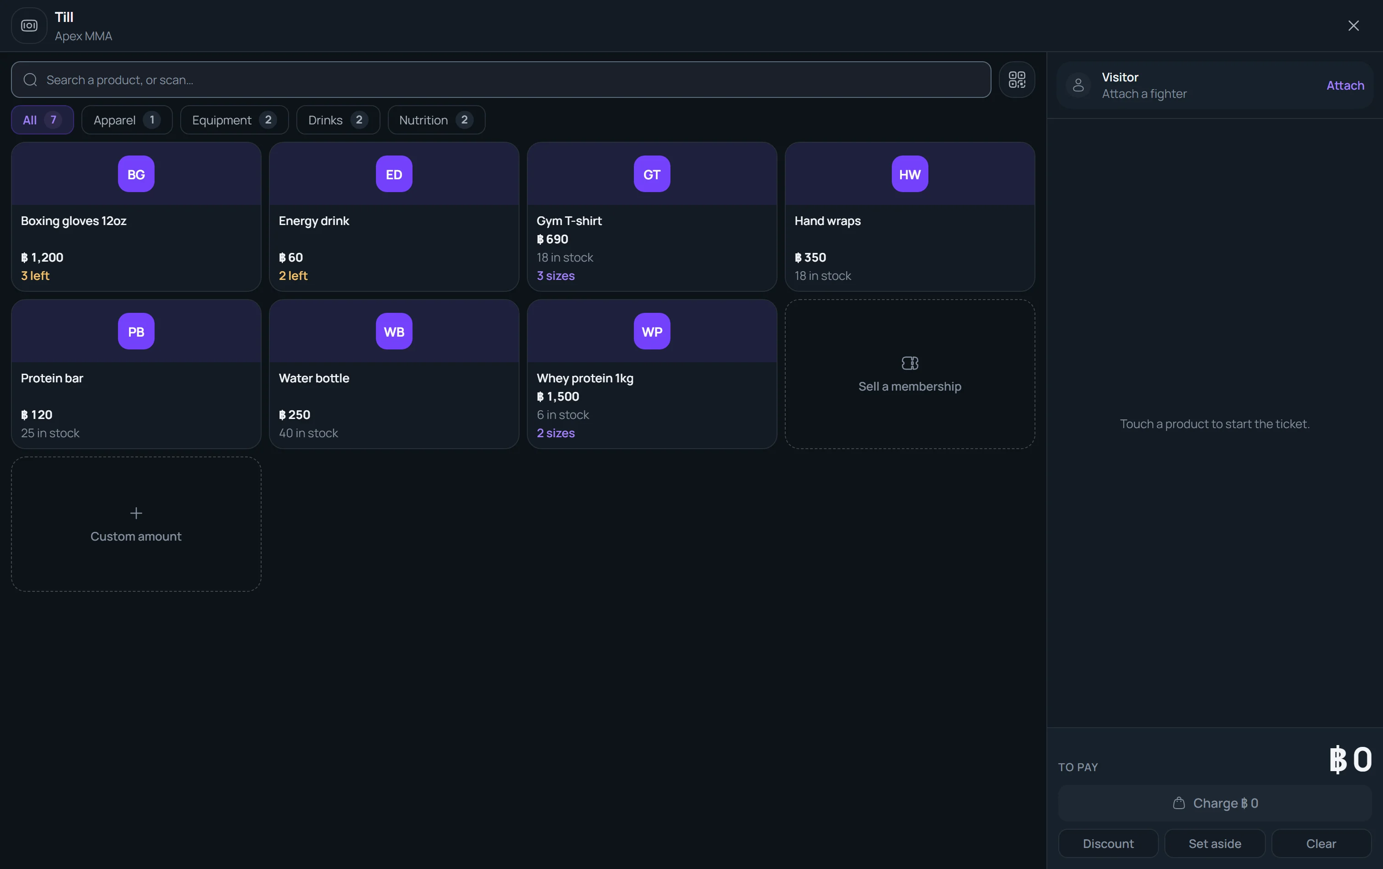Show only Drinks products
The width and height of the screenshot is (1383, 869).
(x=338, y=120)
